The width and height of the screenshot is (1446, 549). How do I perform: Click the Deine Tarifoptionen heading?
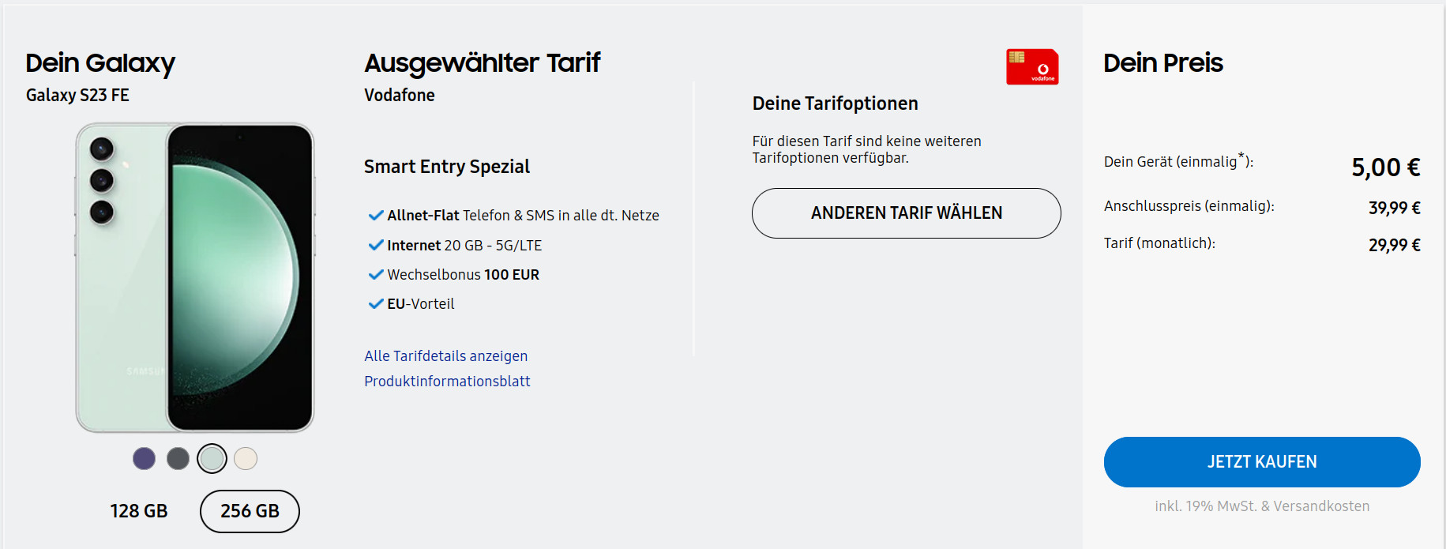pos(835,103)
